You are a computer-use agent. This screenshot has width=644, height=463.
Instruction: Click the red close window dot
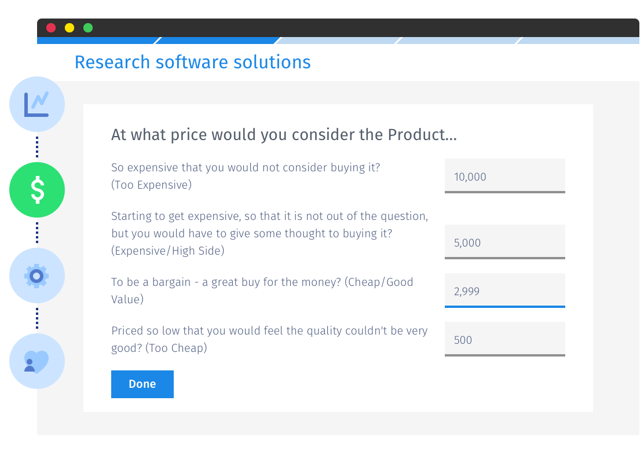point(51,28)
